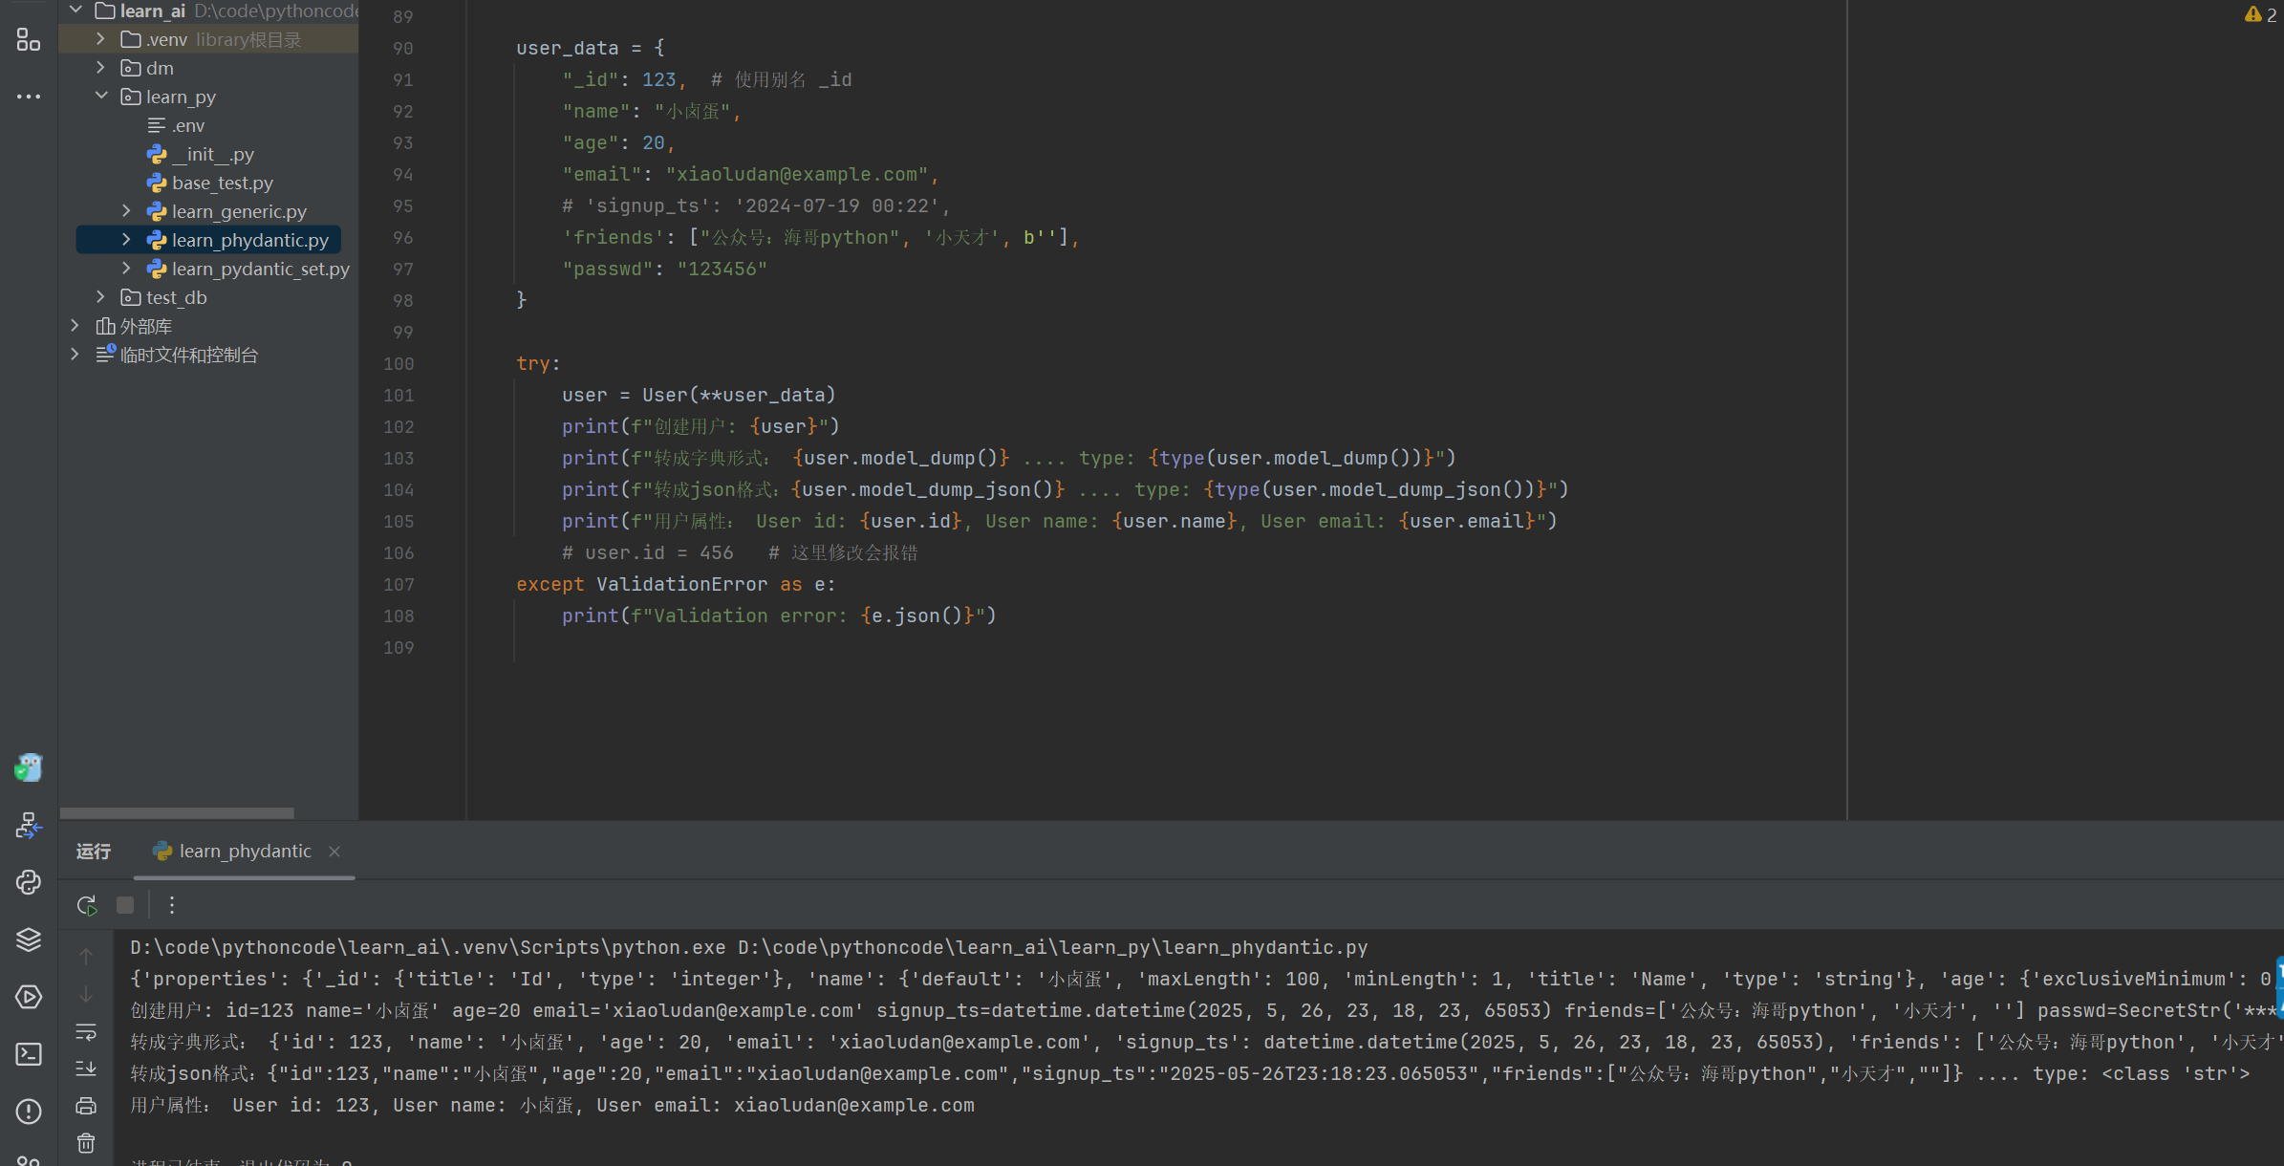2284x1166 pixels.
Task: Toggle scroll to end of console
Action: (x=86, y=1069)
